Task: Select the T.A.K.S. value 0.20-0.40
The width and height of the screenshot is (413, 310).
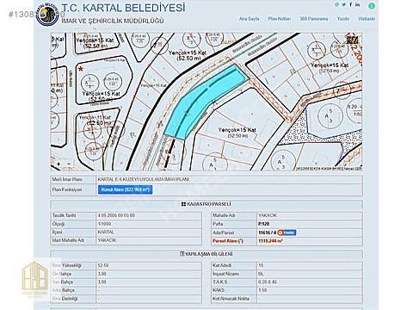Action: pos(268,282)
